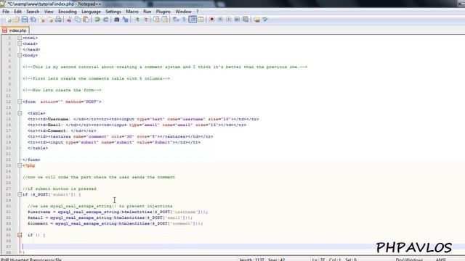The image size is (465, 261).
Task: Click the input type="submit" code line
Action: (x=114, y=142)
